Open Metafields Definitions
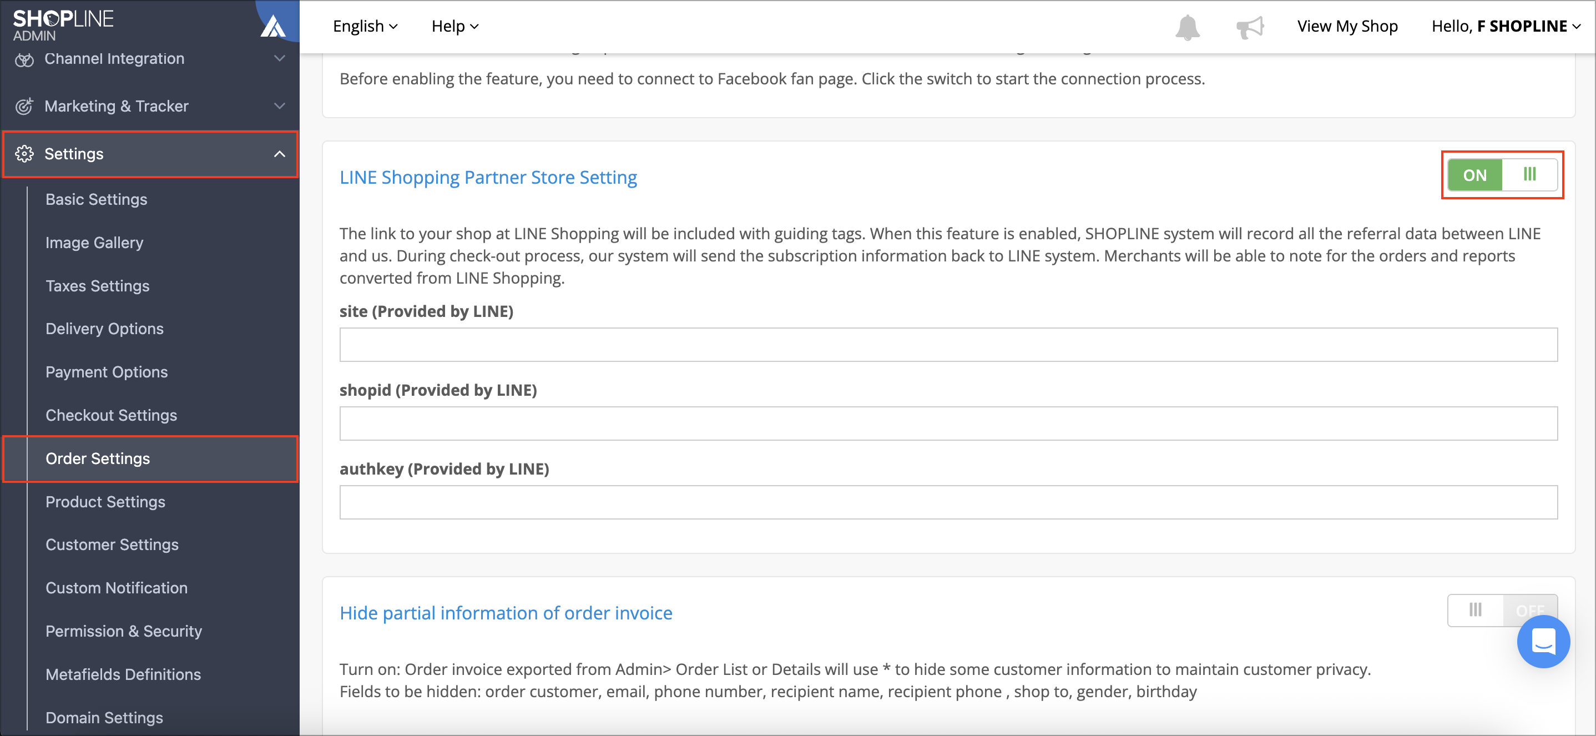Screen dimensions: 1596x736 123,674
